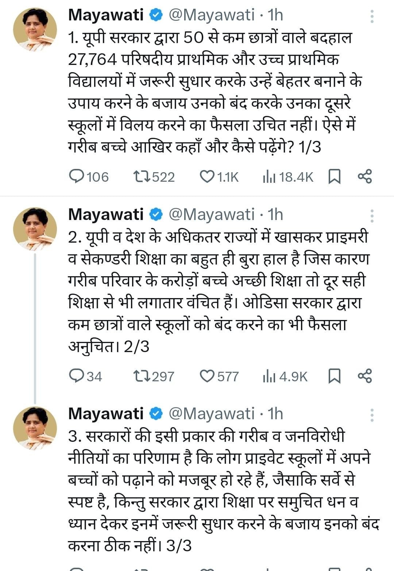Open more options menu on second tweet
The width and height of the screenshot is (394, 571).
click(372, 216)
